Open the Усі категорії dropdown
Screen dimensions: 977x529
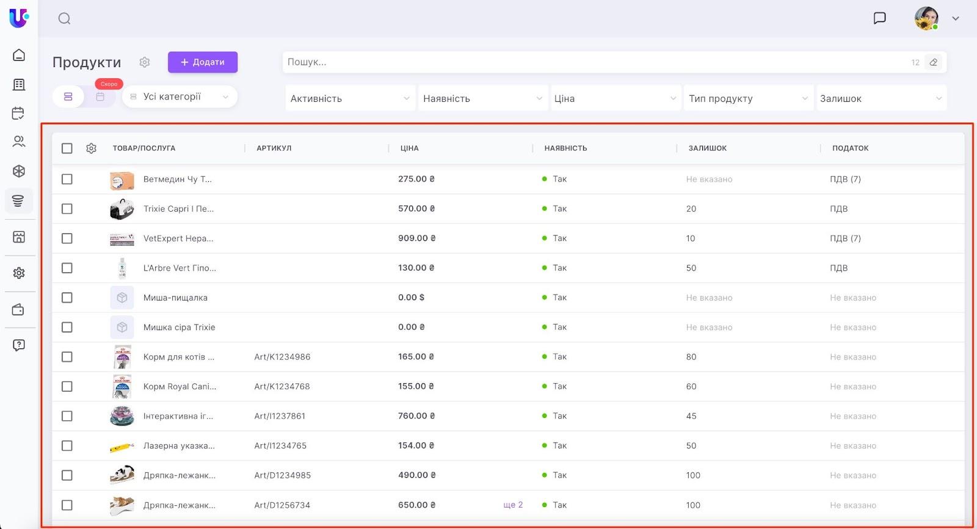pyautogui.click(x=180, y=96)
